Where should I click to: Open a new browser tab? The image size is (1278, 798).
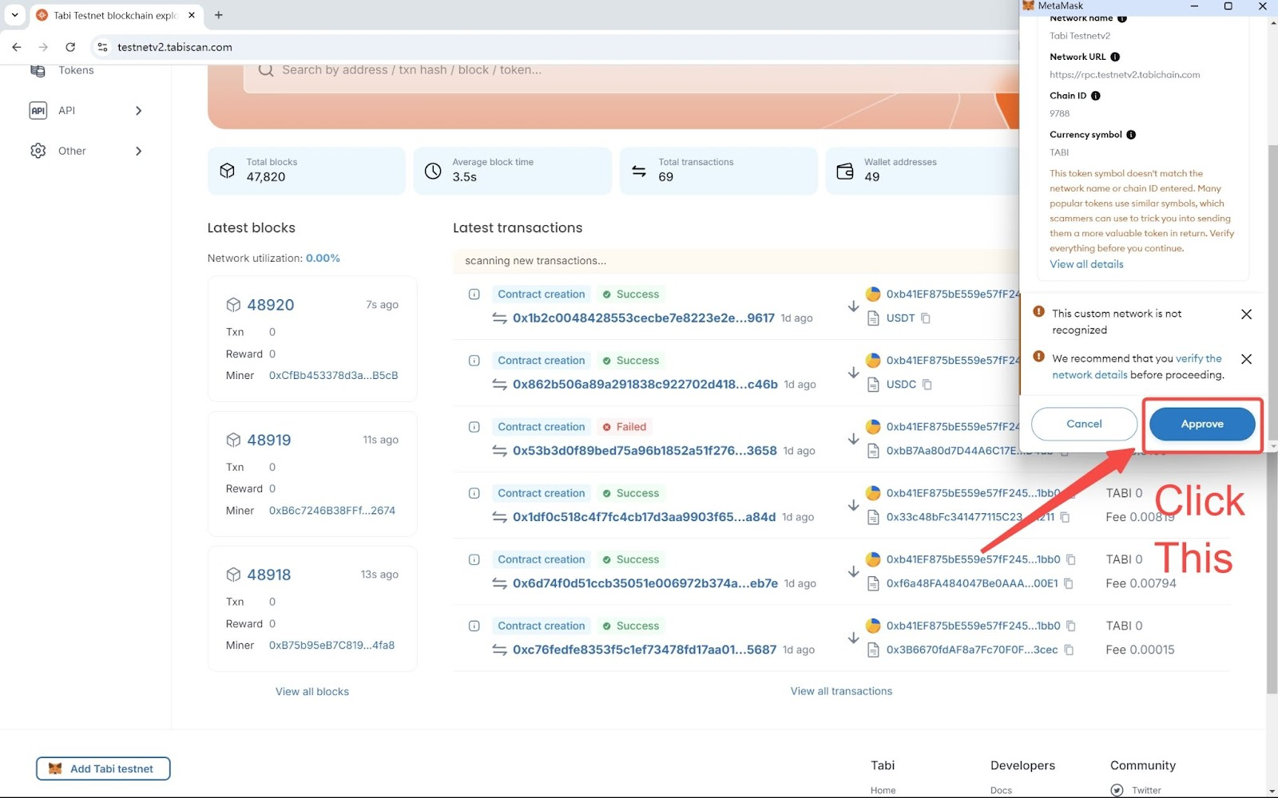pos(219,15)
